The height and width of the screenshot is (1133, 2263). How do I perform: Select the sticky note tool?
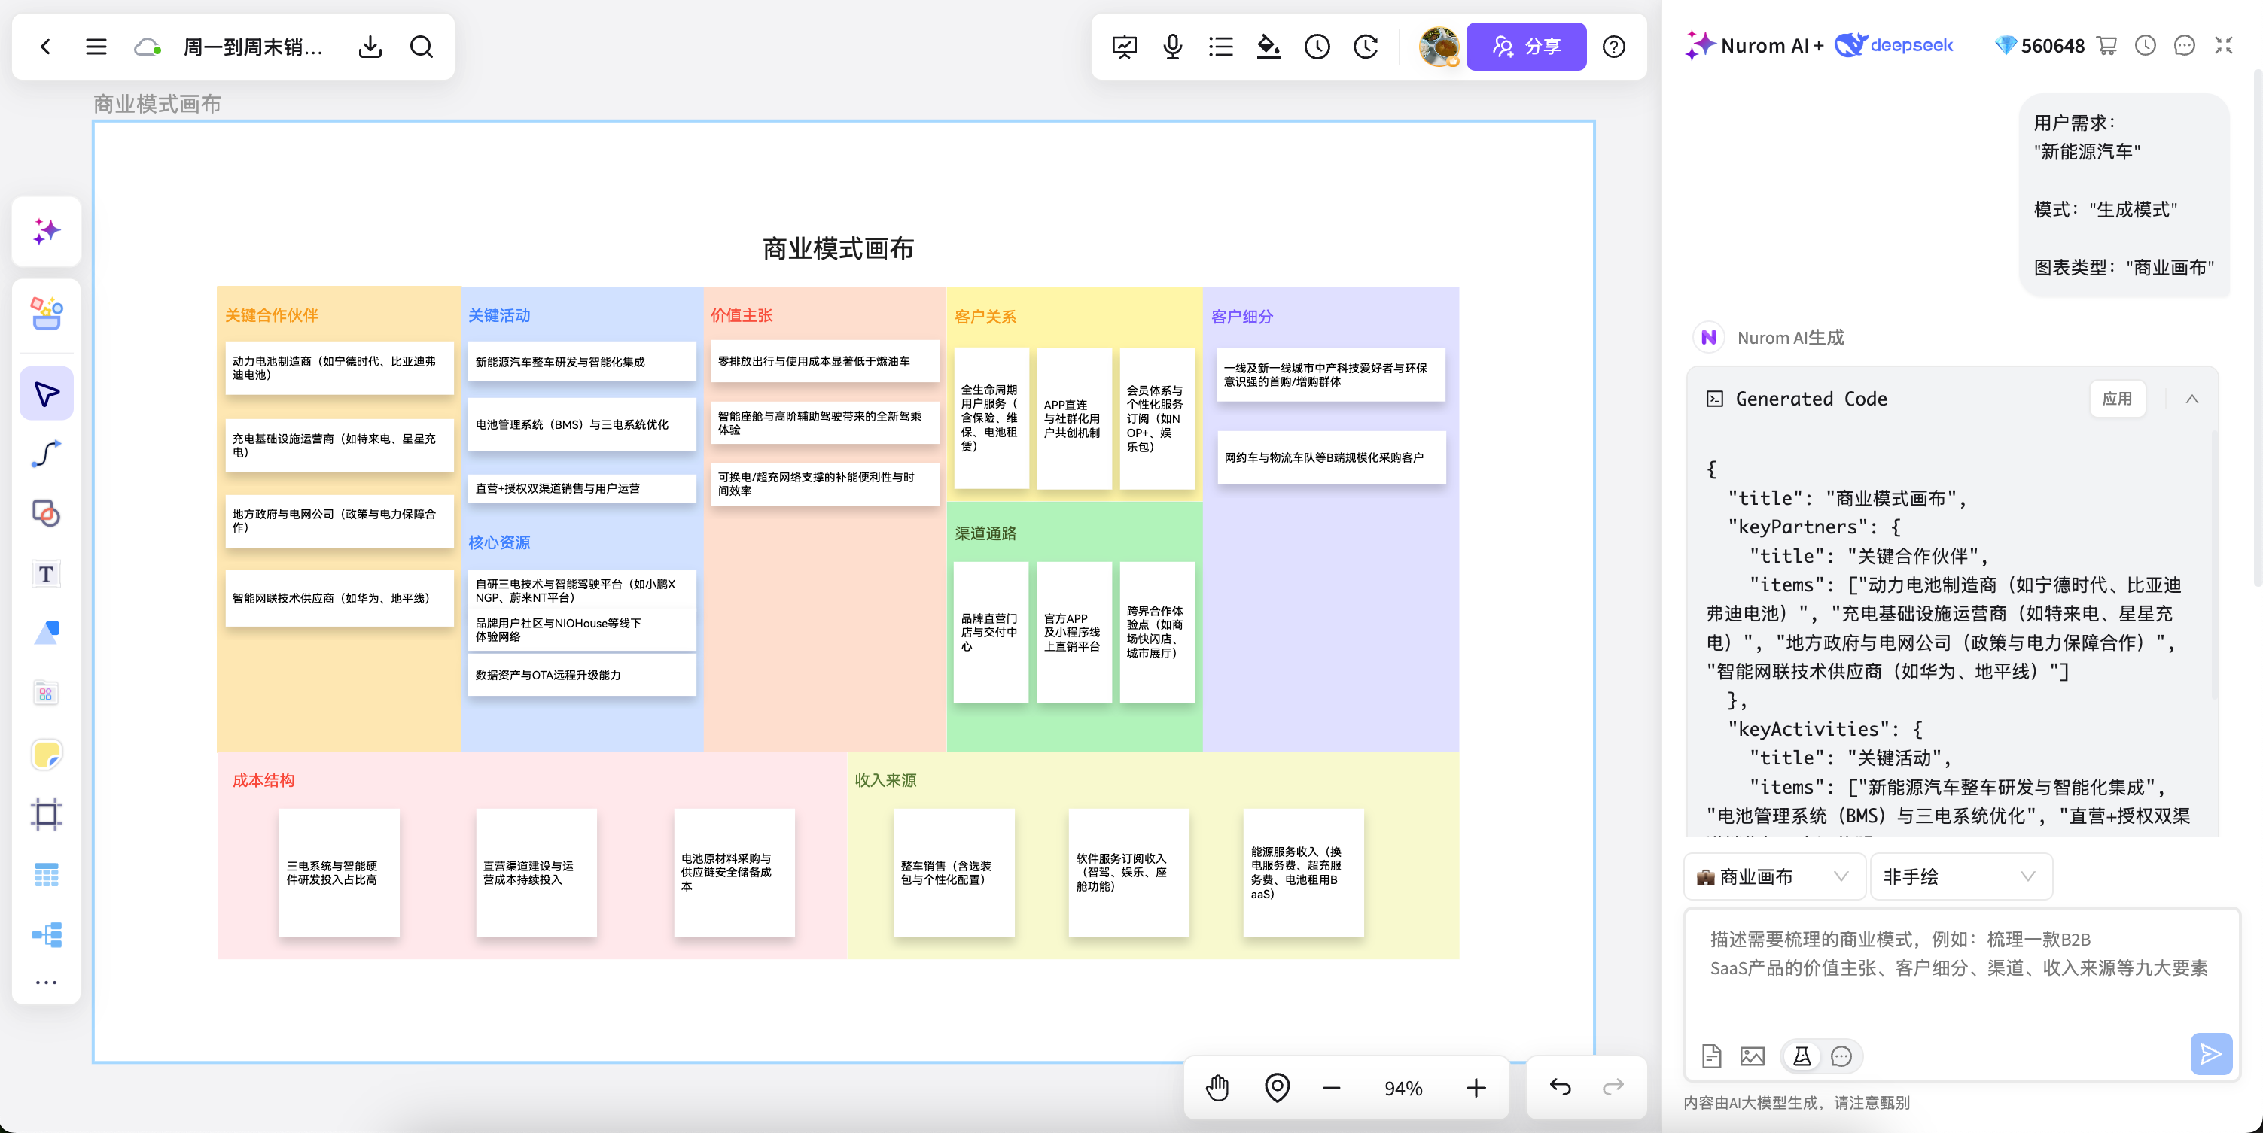tap(47, 754)
